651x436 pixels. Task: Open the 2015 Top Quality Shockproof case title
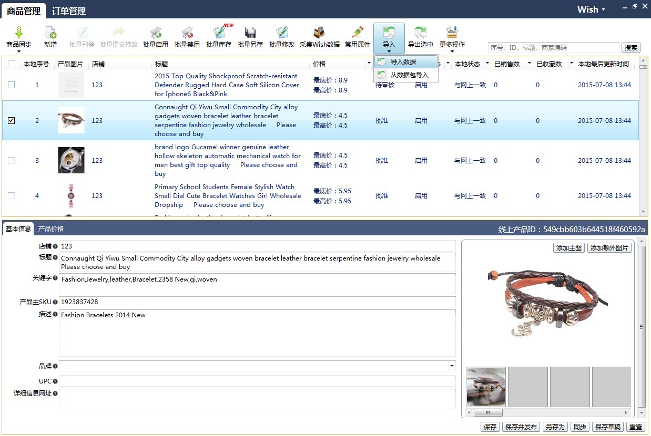click(x=227, y=85)
